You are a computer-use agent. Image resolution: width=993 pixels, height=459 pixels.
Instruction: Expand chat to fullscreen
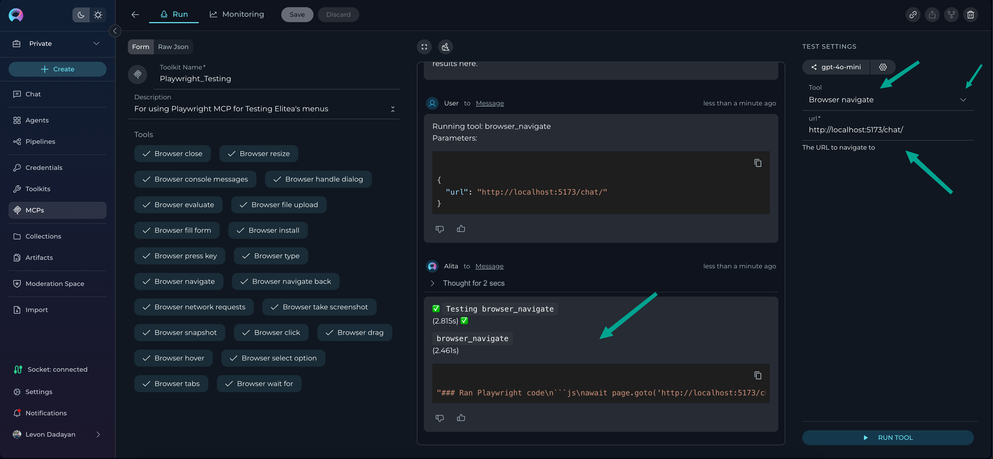pyautogui.click(x=424, y=47)
